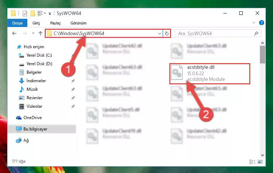Go up one folder level
Viewport: 273px width, 173px height.
pyautogui.click(x=40, y=33)
